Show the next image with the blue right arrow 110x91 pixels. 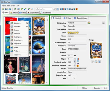[99, 62]
